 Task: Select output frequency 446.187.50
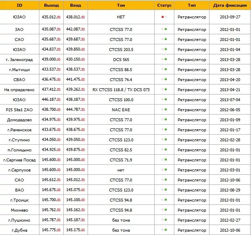(x=51, y=100)
